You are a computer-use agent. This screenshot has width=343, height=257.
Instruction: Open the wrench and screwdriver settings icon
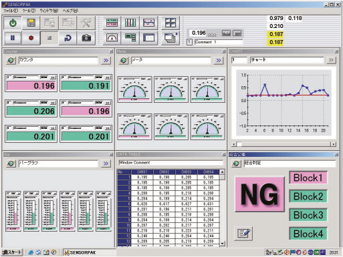click(86, 23)
